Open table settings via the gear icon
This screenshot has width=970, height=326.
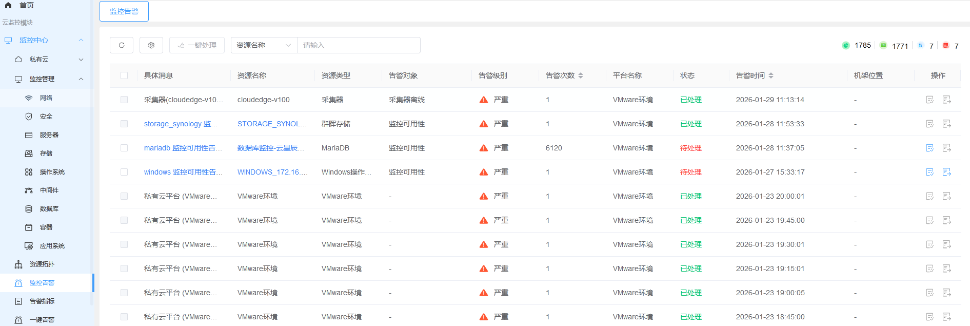pos(151,45)
